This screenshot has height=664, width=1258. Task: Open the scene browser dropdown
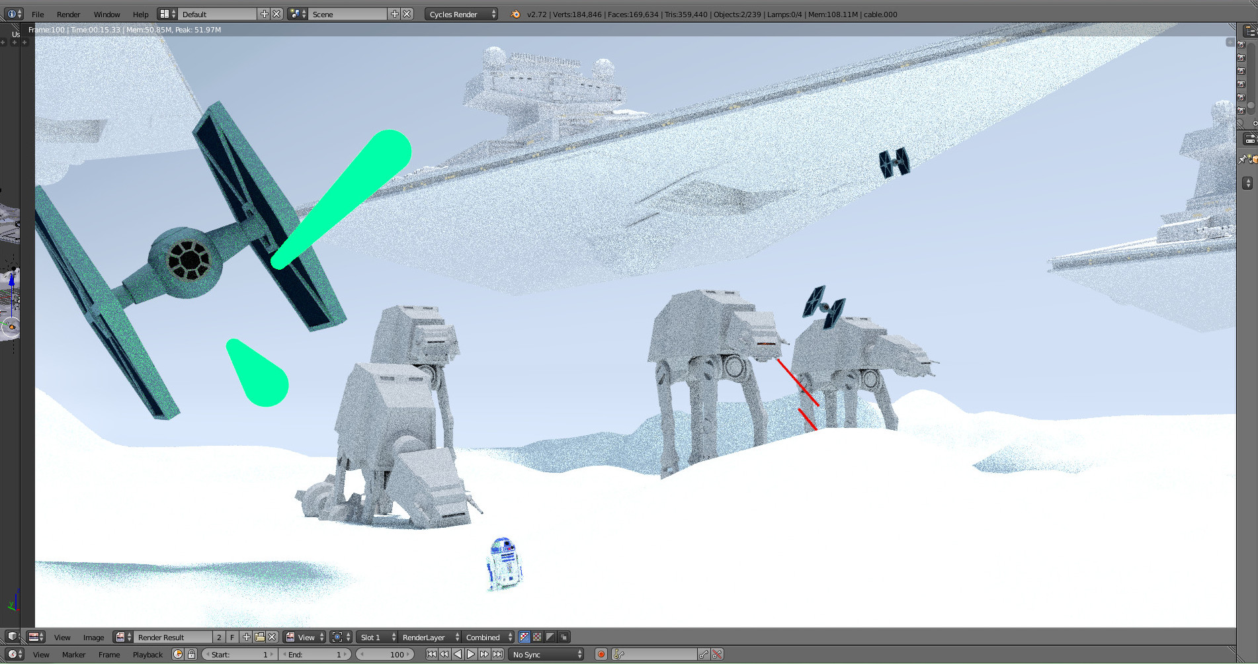tap(298, 14)
